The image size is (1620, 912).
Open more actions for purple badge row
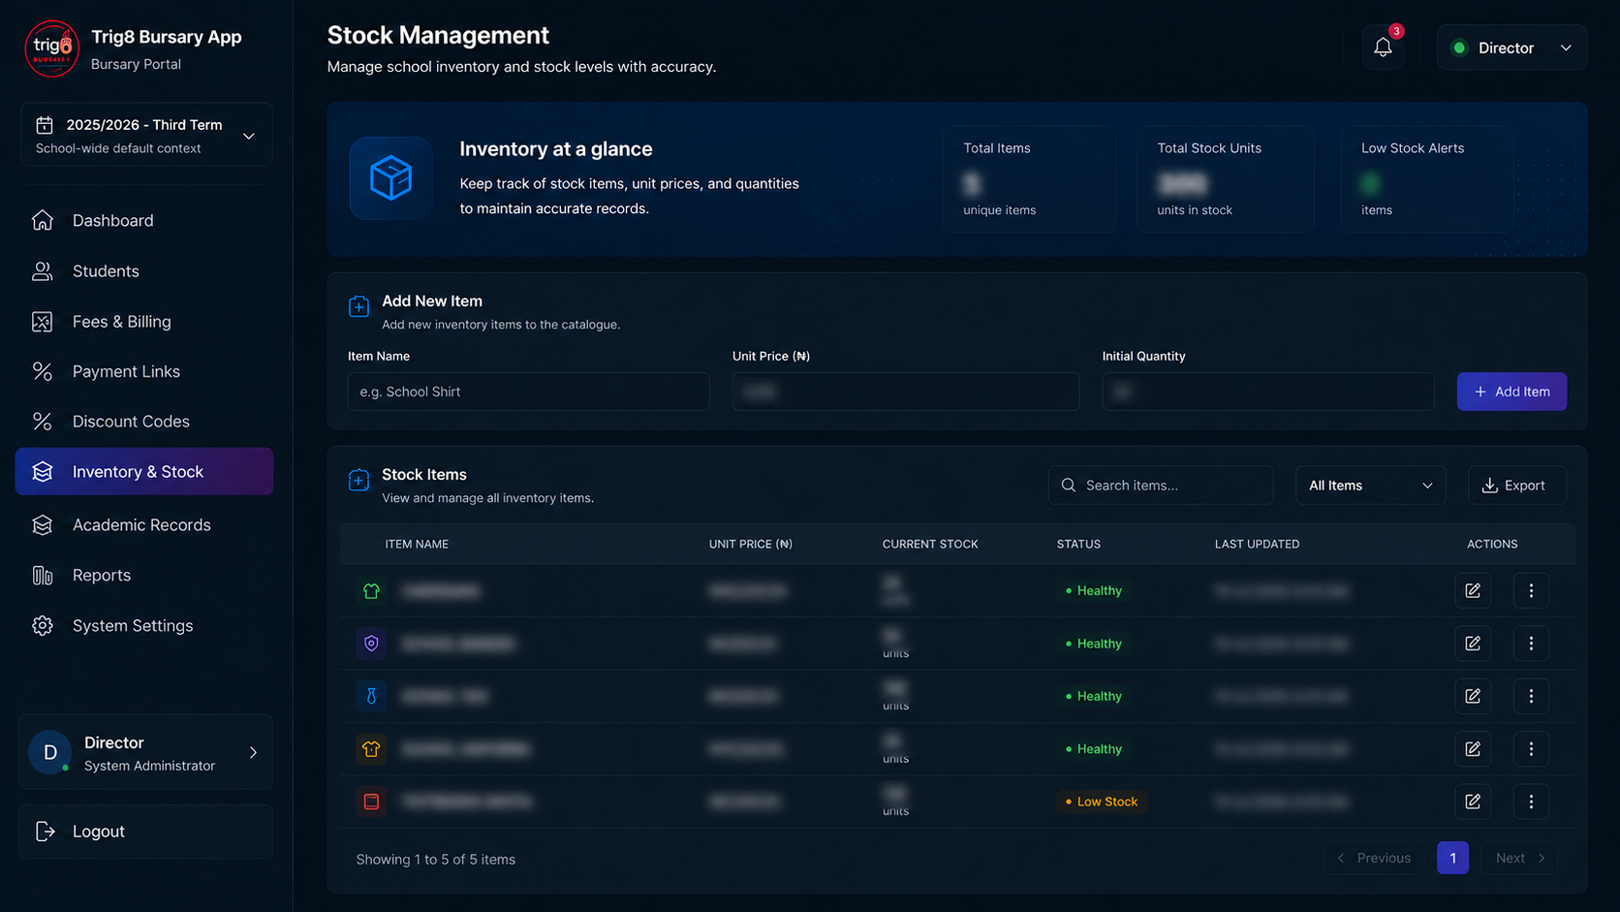[x=1531, y=643]
